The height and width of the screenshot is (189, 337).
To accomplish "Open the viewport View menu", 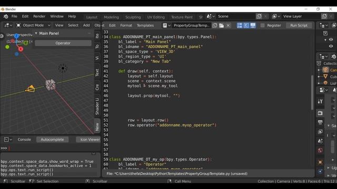I will point(59,25).
